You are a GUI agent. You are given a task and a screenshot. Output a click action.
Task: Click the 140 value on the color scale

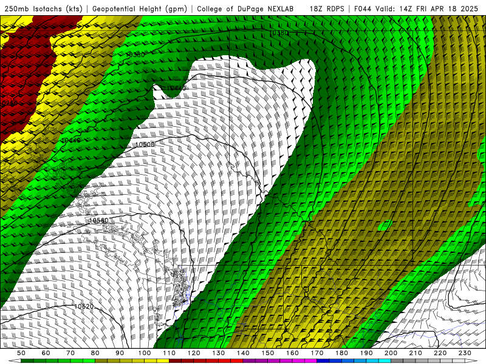243,353
